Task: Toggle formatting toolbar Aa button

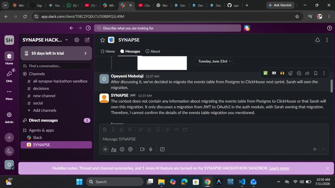Action: [113, 149]
